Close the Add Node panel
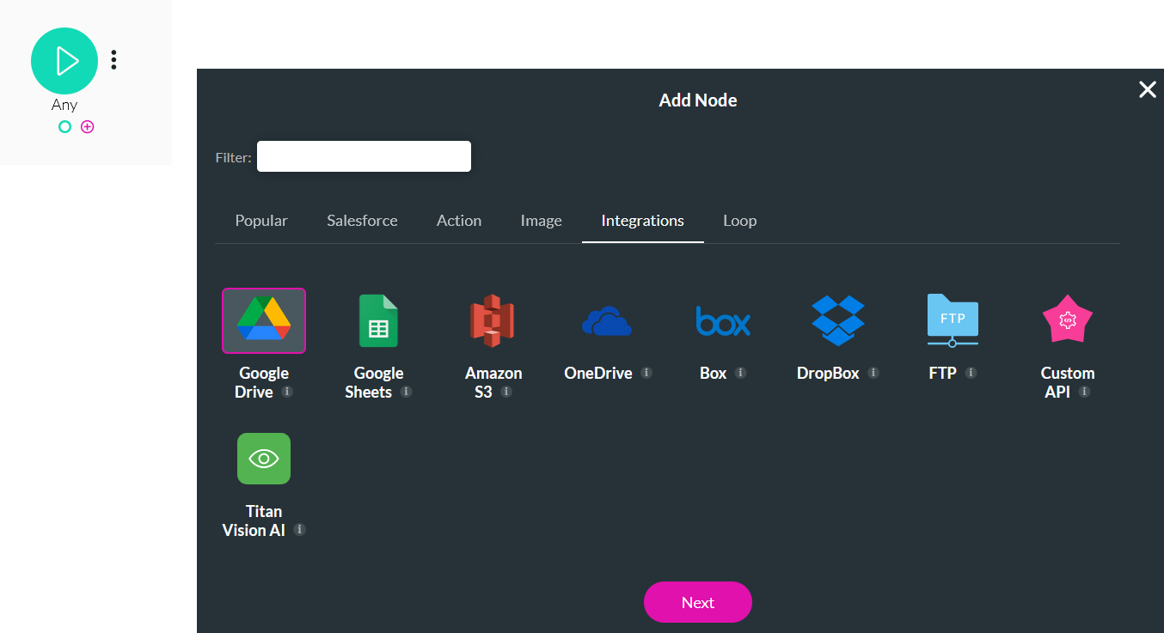The height and width of the screenshot is (633, 1164). [1148, 89]
